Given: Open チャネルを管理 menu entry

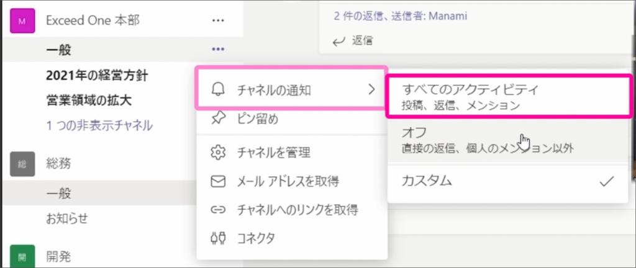Looking at the screenshot, I should coord(292,153).
